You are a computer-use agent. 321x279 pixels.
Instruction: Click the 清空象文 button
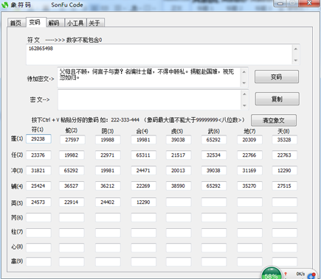tap(274, 120)
